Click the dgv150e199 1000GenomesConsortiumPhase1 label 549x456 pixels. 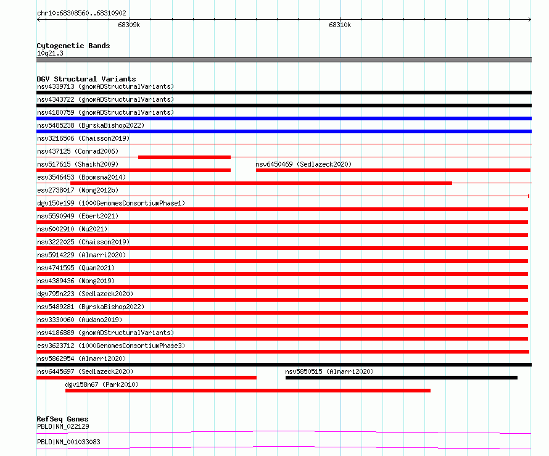click(x=111, y=203)
